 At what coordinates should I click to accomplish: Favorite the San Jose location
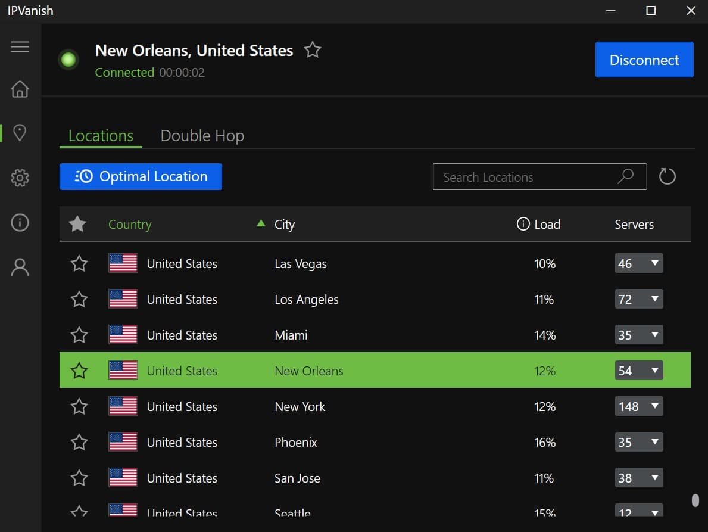click(x=79, y=477)
